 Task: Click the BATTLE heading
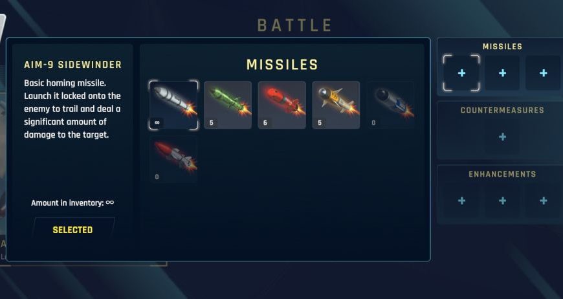click(294, 25)
